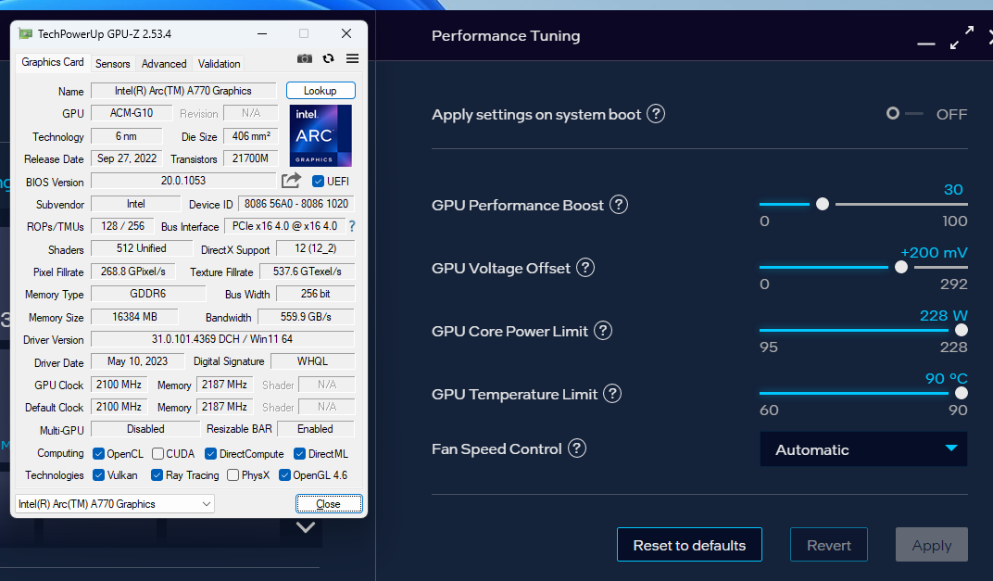993x581 pixels.
Task: Toggle the OpenCL checkbox
Action: click(98, 454)
